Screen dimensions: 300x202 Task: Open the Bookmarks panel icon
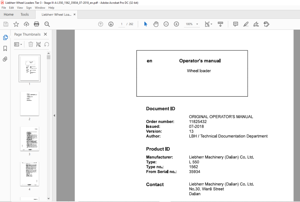tap(5, 48)
